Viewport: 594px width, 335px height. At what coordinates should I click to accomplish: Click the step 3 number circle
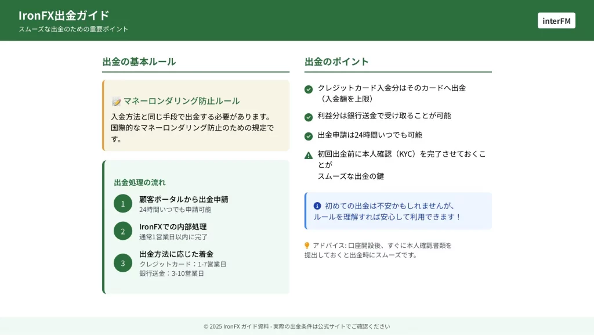point(123,263)
